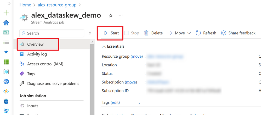
Task: Expand the portal left rail chevrons
Action: coord(9,3)
